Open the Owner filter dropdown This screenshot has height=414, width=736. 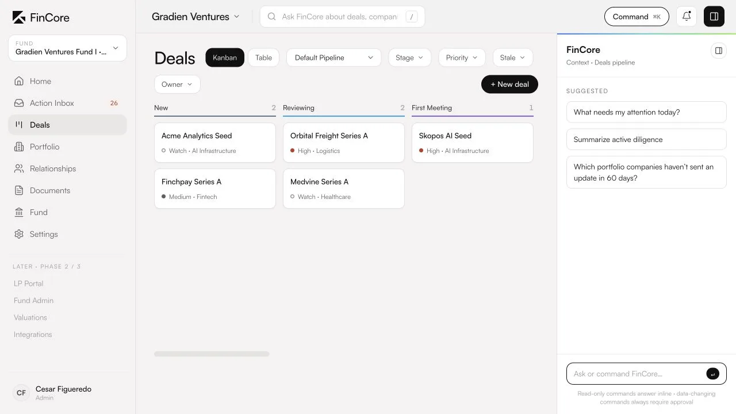177,84
